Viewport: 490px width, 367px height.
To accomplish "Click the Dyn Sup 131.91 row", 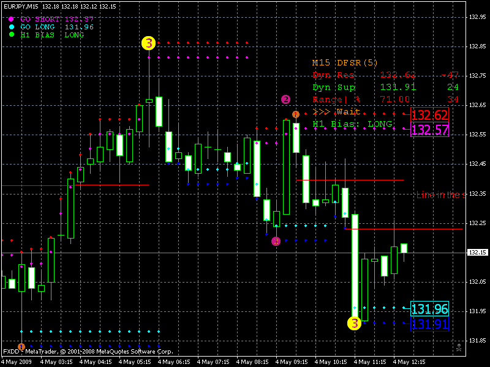I will [x=385, y=87].
